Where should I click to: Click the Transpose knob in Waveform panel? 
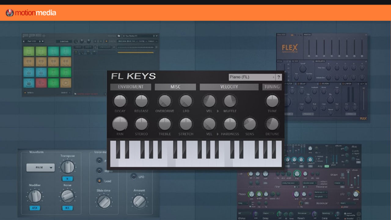click(68, 167)
